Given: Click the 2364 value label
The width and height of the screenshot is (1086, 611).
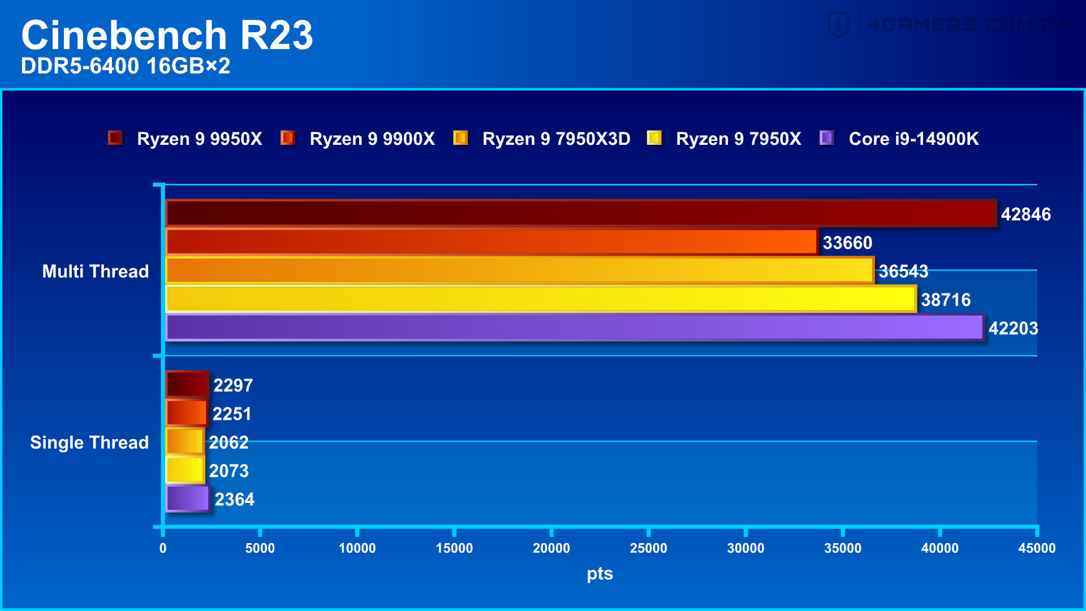Looking at the screenshot, I should tap(234, 500).
